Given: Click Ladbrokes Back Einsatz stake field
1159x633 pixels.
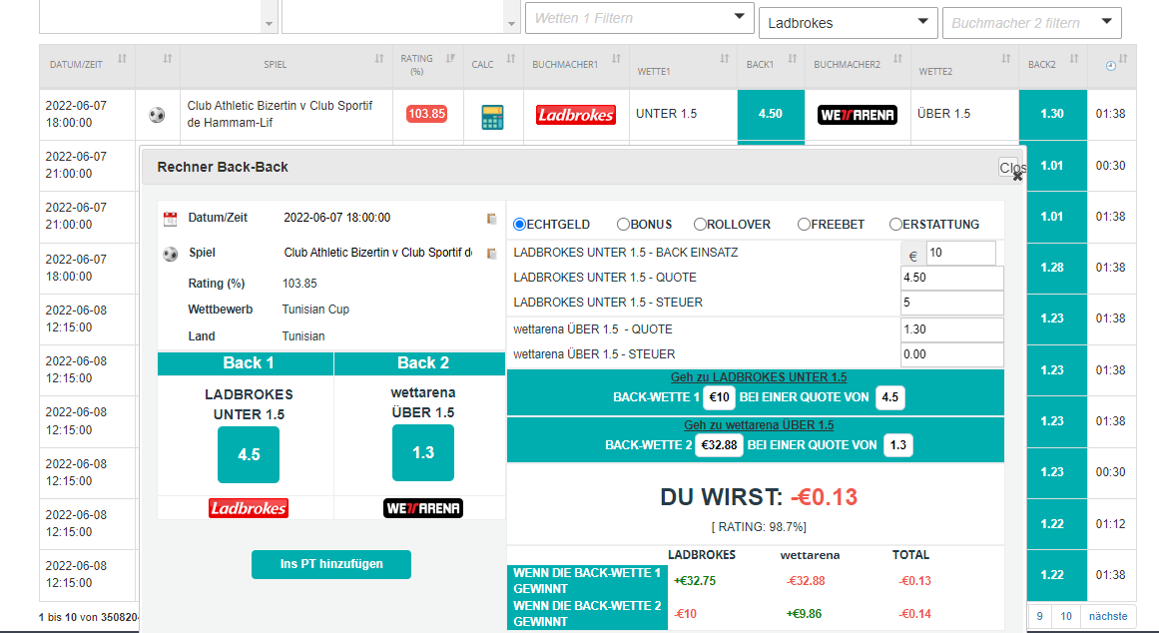Looking at the screenshot, I should point(961,253).
